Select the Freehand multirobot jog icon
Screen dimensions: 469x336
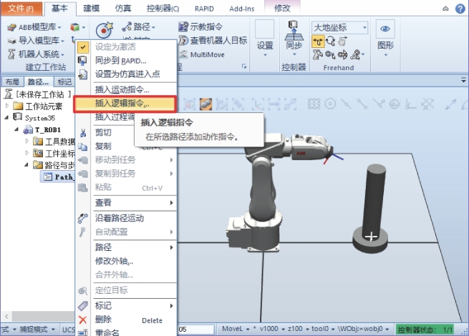coord(356,54)
